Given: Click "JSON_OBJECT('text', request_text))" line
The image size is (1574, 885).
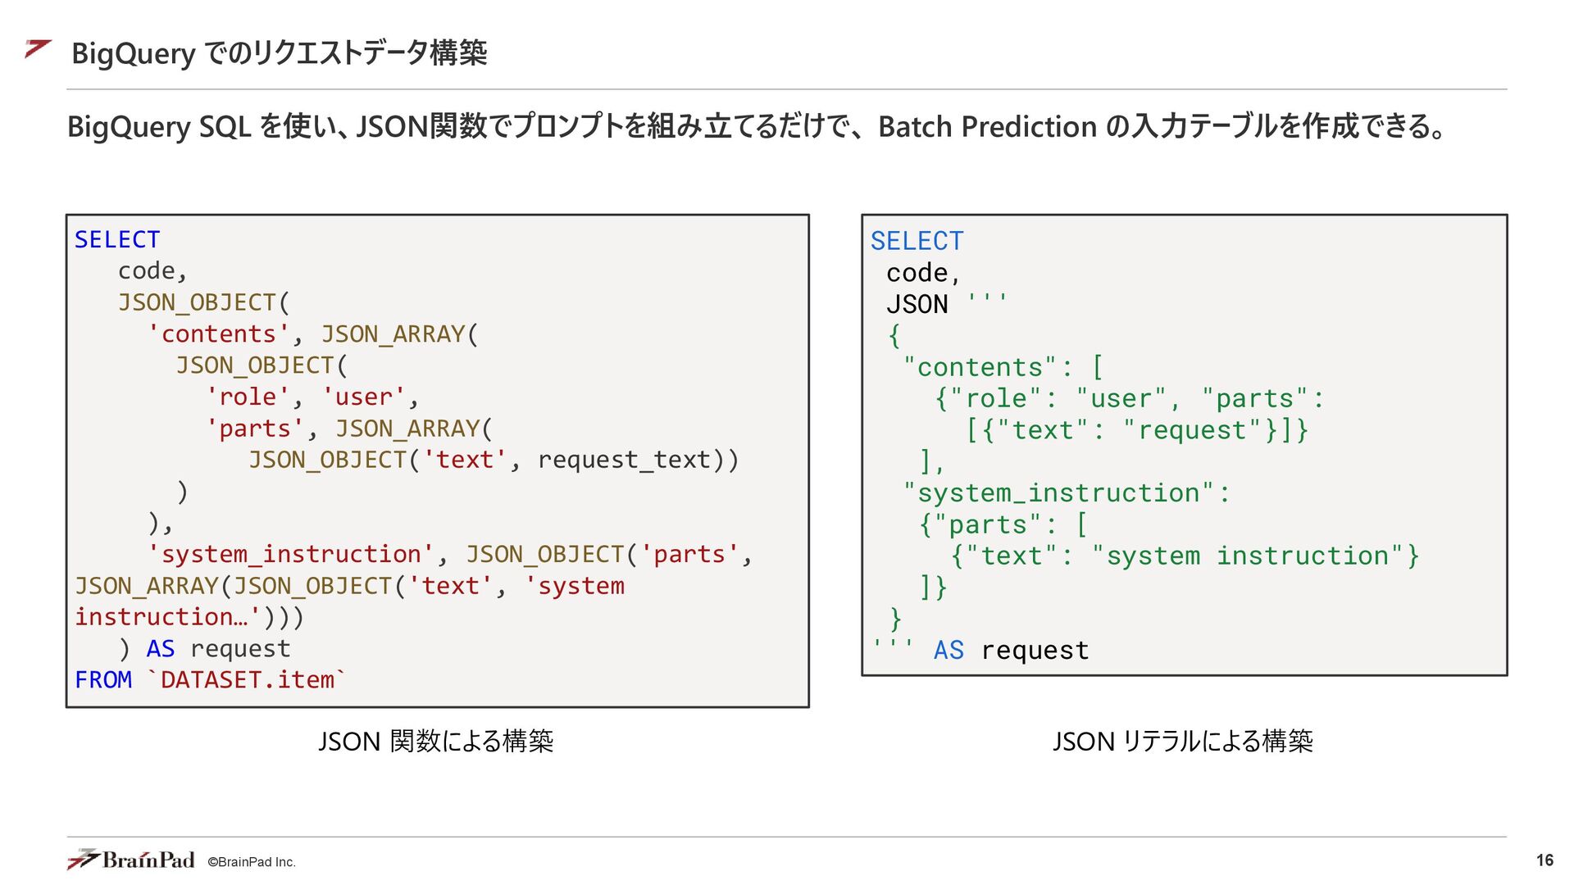Looking at the screenshot, I should (x=494, y=461).
